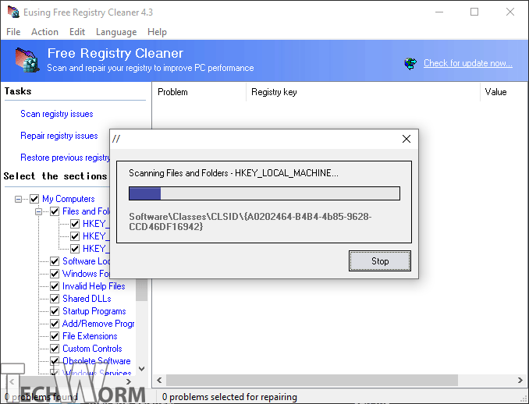Select the Startup Programs tree item

pos(94,311)
